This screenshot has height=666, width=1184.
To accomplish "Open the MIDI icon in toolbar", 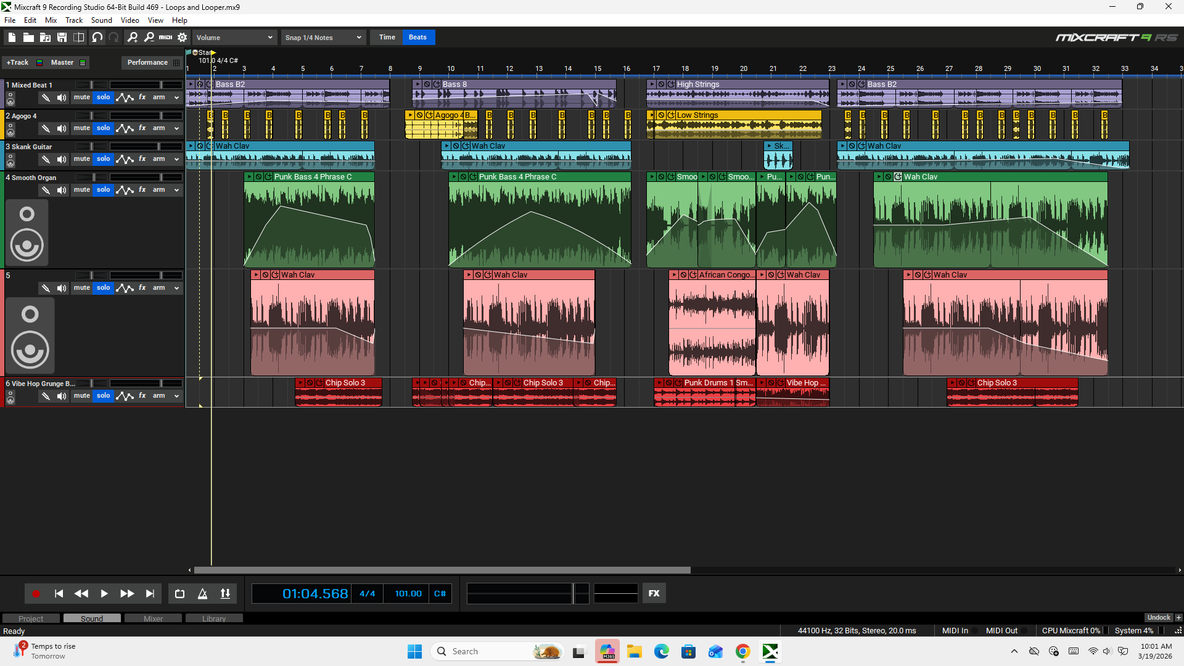I will pyautogui.click(x=165, y=38).
